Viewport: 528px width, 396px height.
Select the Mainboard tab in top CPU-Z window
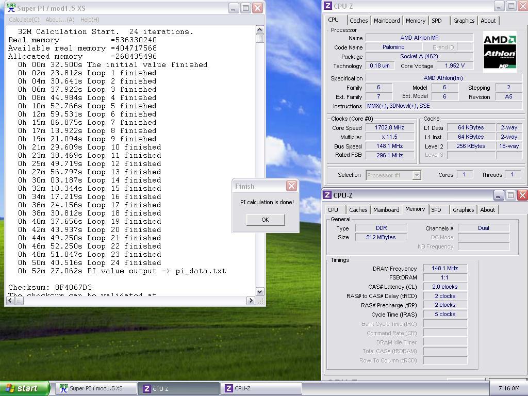tap(387, 21)
